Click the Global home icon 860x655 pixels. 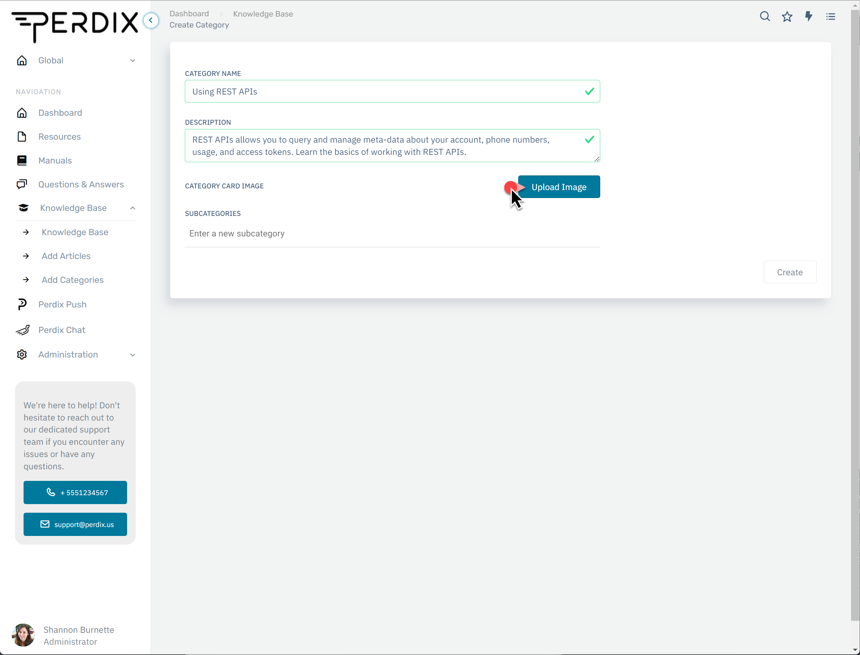22,60
